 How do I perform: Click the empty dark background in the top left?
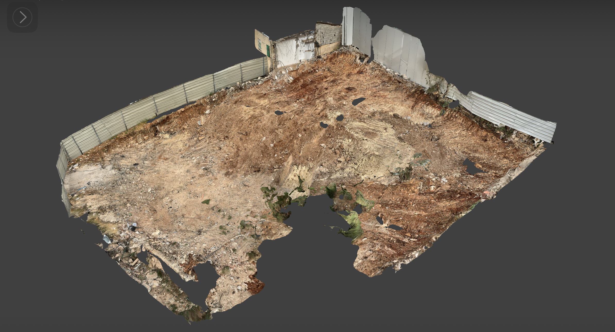103,52
